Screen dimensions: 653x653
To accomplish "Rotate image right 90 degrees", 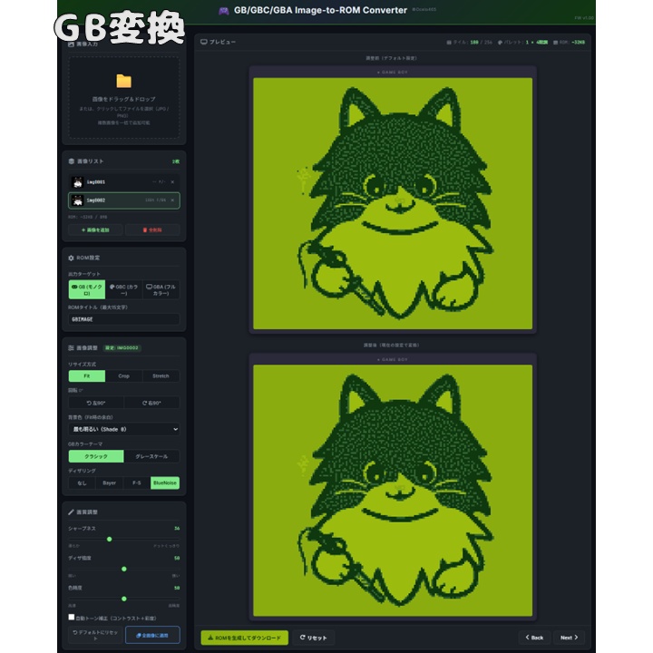I will tap(151, 403).
